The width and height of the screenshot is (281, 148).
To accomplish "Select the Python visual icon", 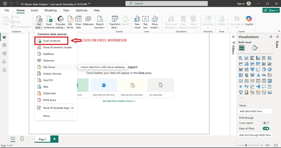I will coord(247,87).
